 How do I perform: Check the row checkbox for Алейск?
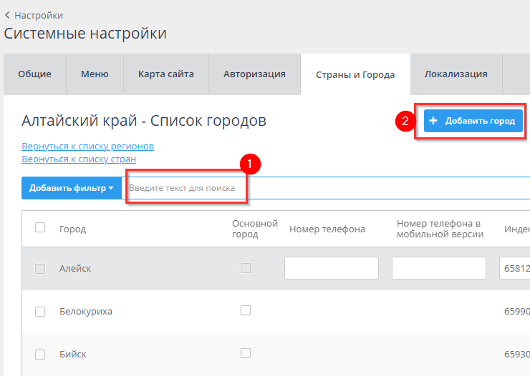[40, 269]
